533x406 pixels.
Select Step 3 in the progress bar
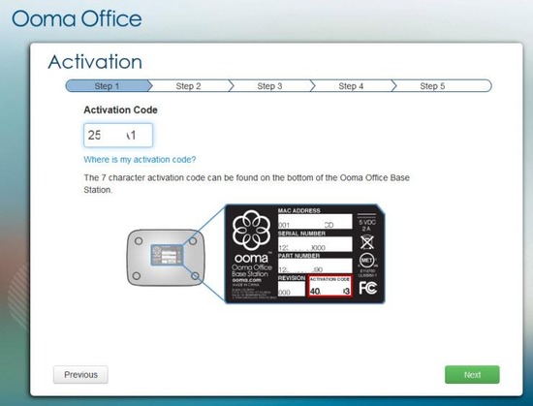269,86
